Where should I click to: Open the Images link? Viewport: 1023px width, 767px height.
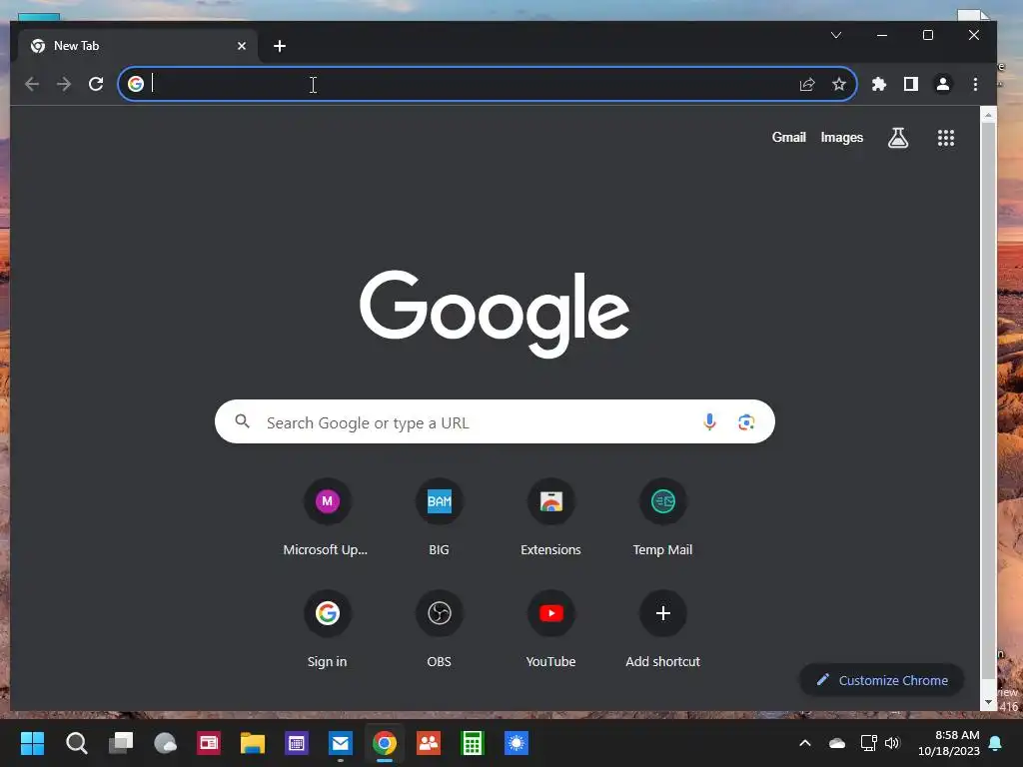pyautogui.click(x=841, y=138)
